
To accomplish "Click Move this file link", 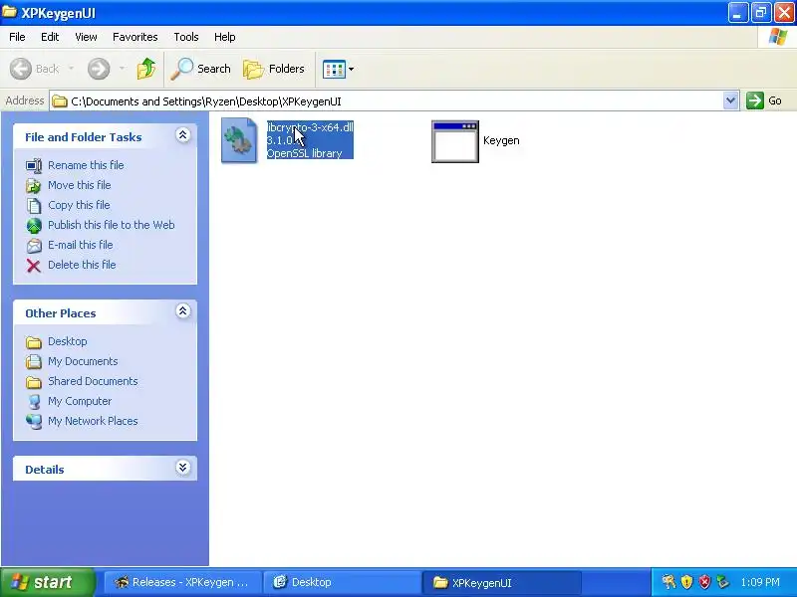I will click(80, 185).
